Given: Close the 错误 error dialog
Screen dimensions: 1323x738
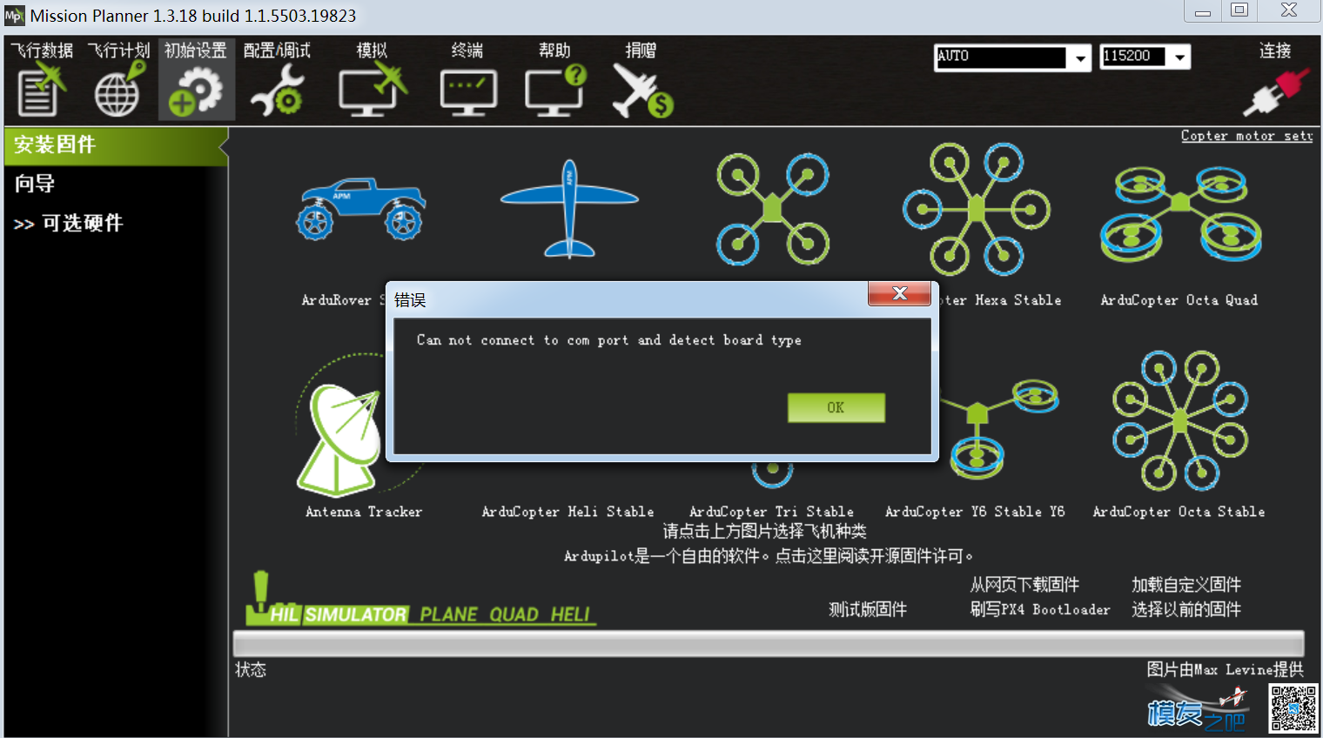Looking at the screenshot, I should coord(899,294).
